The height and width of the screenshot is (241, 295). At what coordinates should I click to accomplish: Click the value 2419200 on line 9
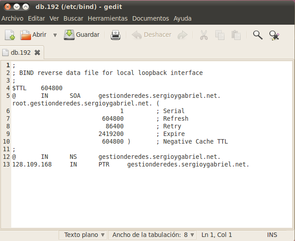[111, 134]
